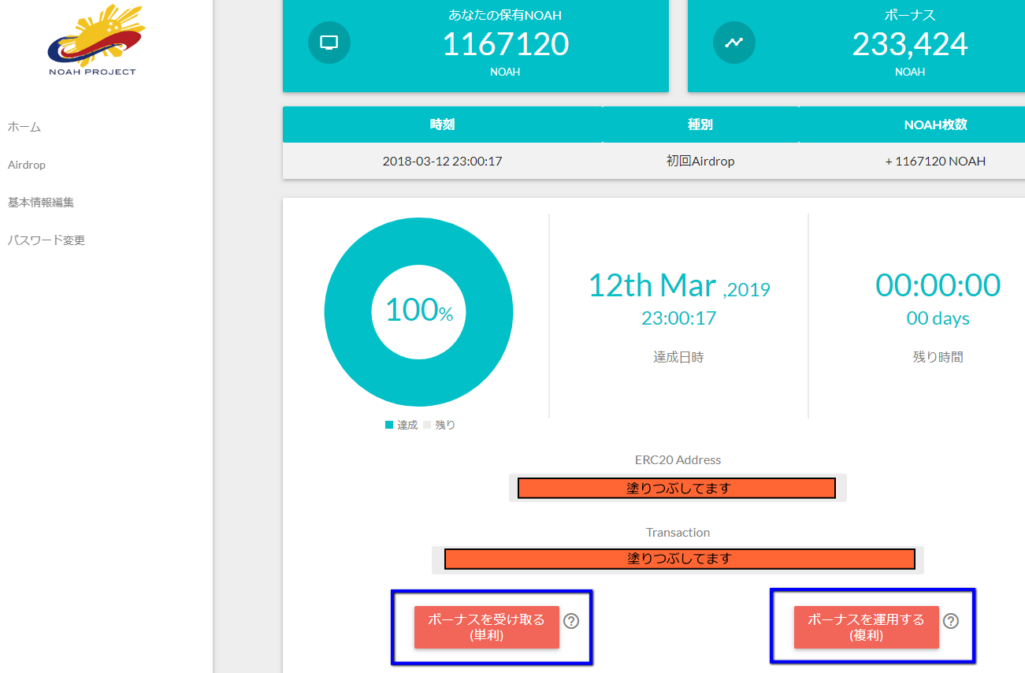Open the ホーム sidebar menu item
Viewport: 1025px width, 673px height.
point(24,127)
